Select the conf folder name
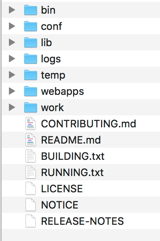The image size is (160, 241). (x=51, y=26)
